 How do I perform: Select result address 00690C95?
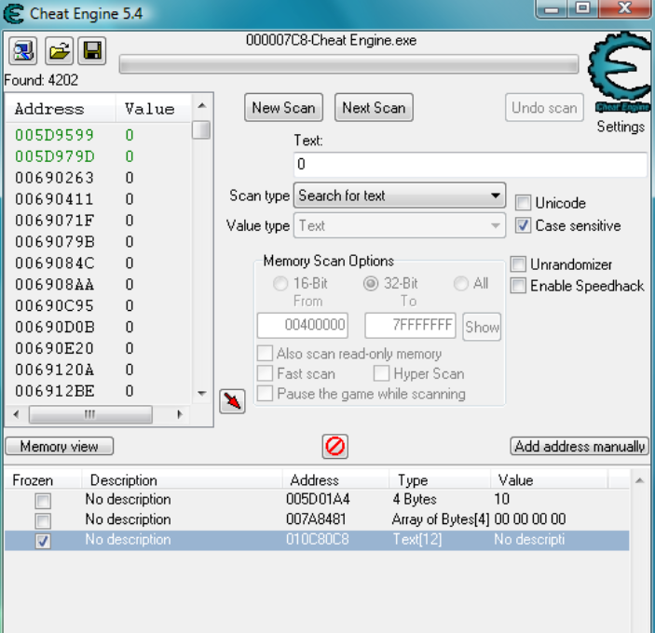click(x=54, y=306)
